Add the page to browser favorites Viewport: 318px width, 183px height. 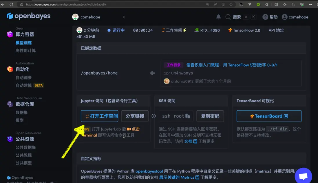pos(231,4)
